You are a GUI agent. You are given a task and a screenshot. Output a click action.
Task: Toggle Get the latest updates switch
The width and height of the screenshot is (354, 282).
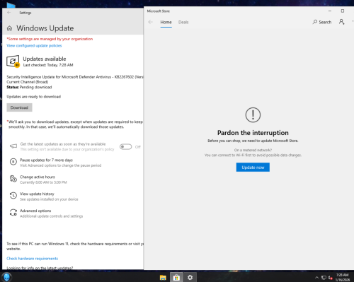125,147
